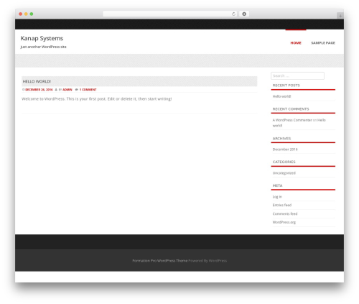
Task: Click the December 26, 2016 date link
Action: [39, 90]
